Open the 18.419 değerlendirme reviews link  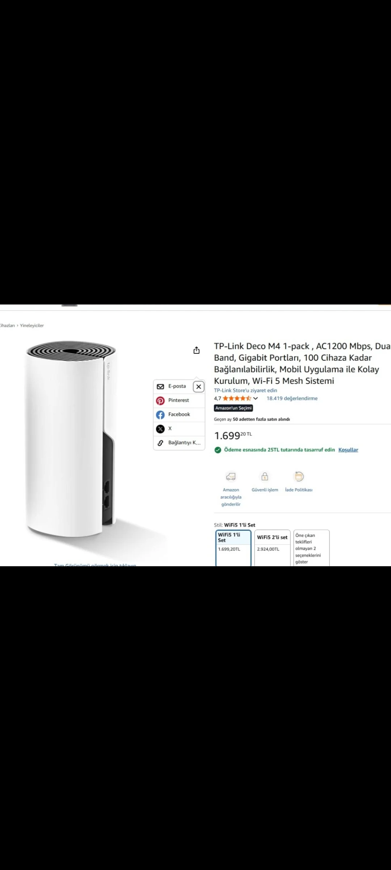(x=292, y=398)
